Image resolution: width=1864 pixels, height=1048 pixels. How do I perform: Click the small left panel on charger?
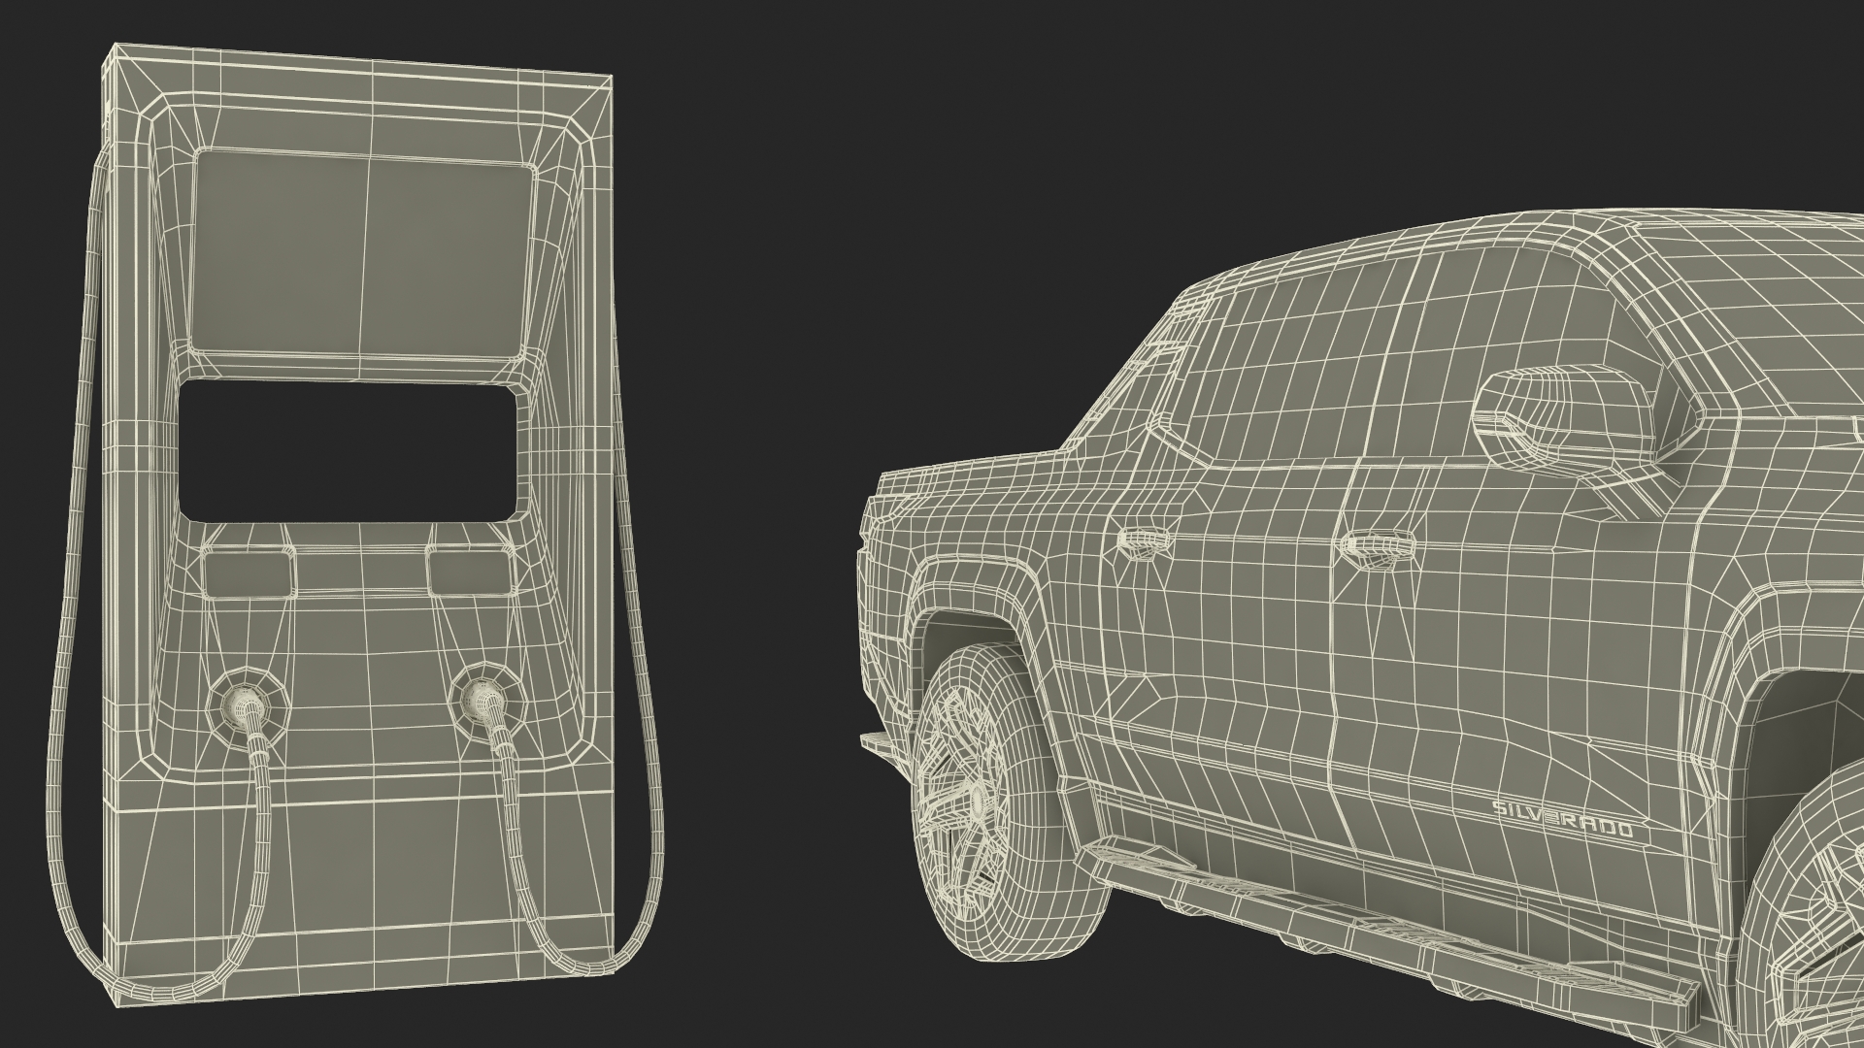pyautogui.click(x=250, y=573)
